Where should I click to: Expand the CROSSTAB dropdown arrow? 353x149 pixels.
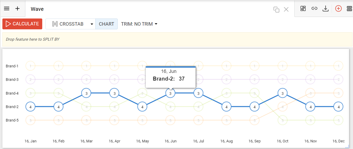(x=92, y=24)
